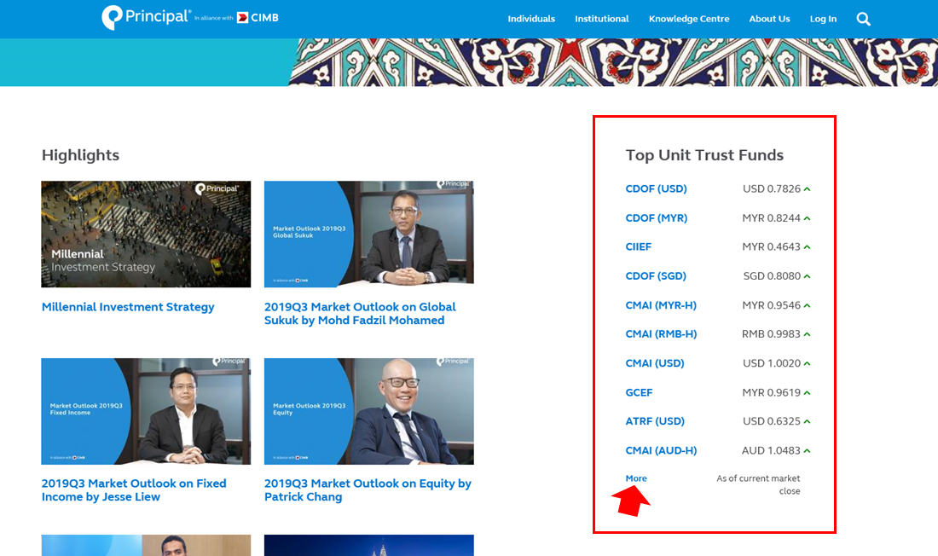
Task: Open the CDOF (SGD) fund link
Action: point(656,276)
